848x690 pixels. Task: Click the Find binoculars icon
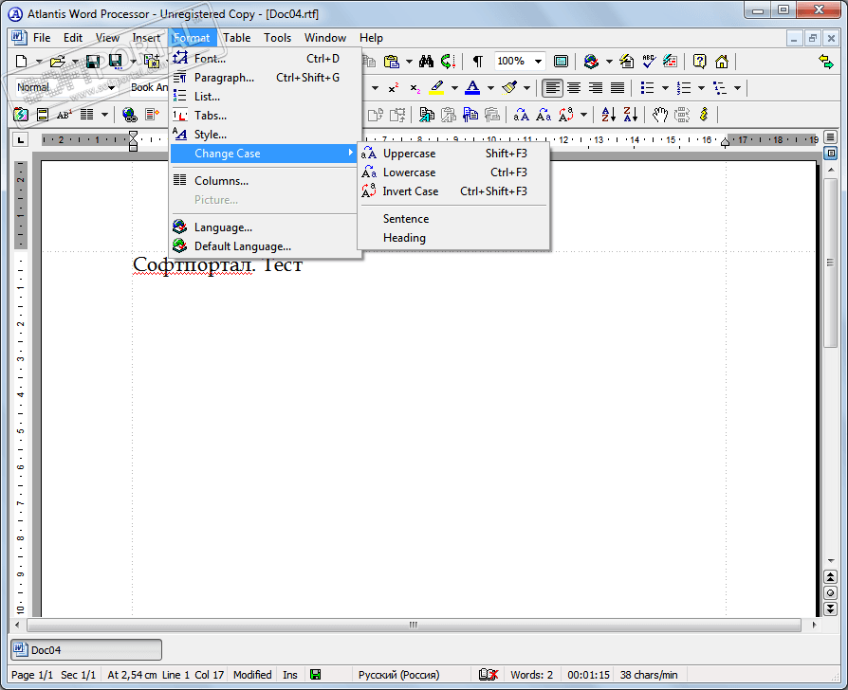tap(426, 61)
